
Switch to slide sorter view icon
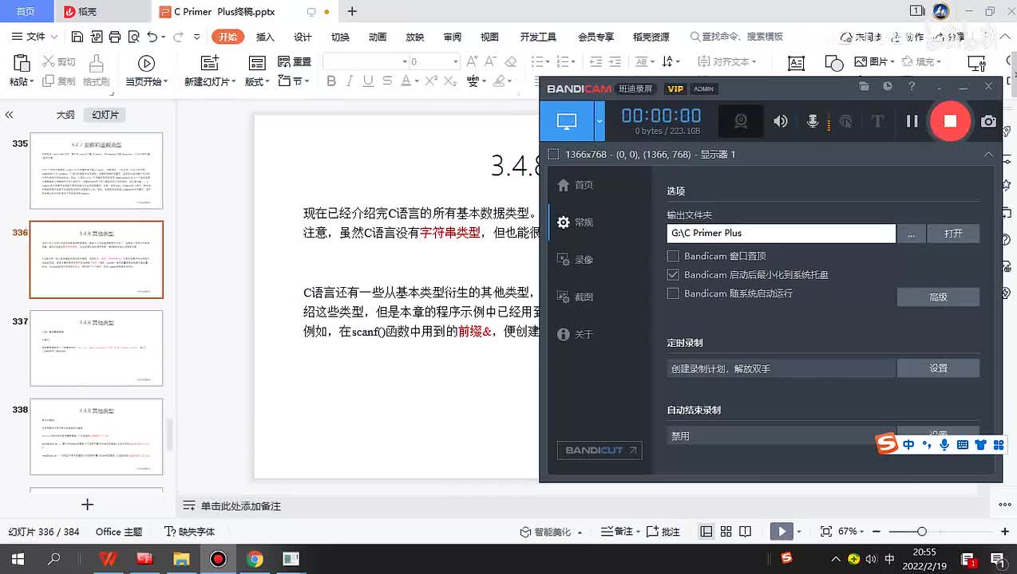pos(726,531)
